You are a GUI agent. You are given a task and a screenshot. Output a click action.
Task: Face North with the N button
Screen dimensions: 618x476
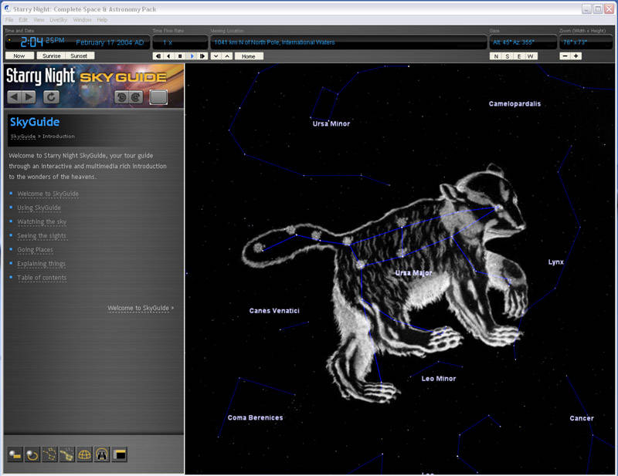point(496,56)
